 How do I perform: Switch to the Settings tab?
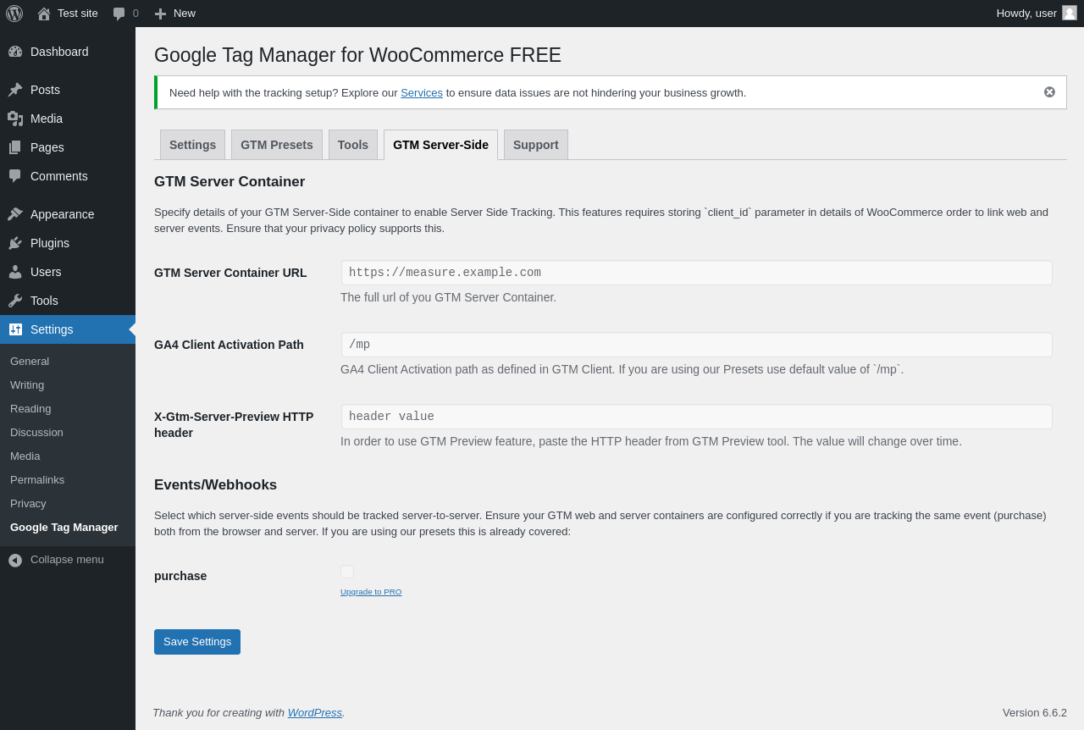tap(192, 145)
